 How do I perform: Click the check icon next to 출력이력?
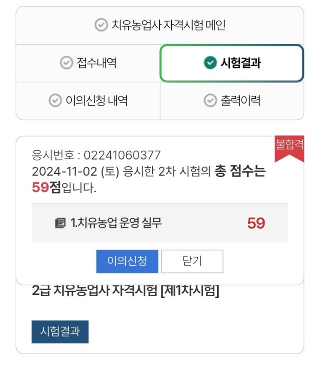[x=210, y=100]
